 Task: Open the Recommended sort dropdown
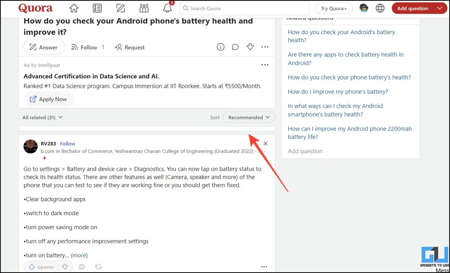click(249, 117)
